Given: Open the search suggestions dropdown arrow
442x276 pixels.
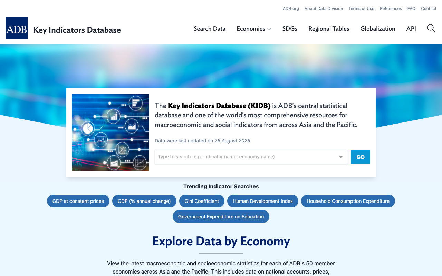Looking at the screenshot, I should click(340, 157).
